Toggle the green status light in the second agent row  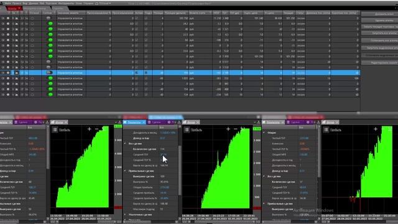(50, 24)
